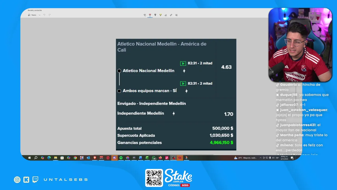Select the red ballpoint pen tool
Viewport: 337px width, 190px height.
click(150, 15)
